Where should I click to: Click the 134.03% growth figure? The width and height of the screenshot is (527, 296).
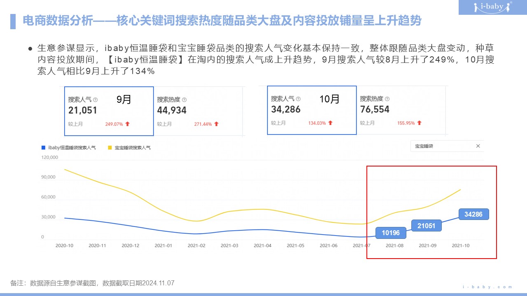(x=317, y=123)
